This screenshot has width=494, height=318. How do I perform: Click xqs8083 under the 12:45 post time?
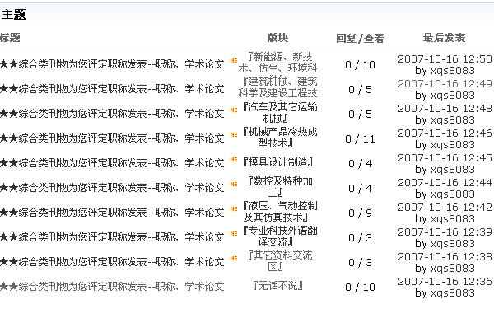pos(453,170)
